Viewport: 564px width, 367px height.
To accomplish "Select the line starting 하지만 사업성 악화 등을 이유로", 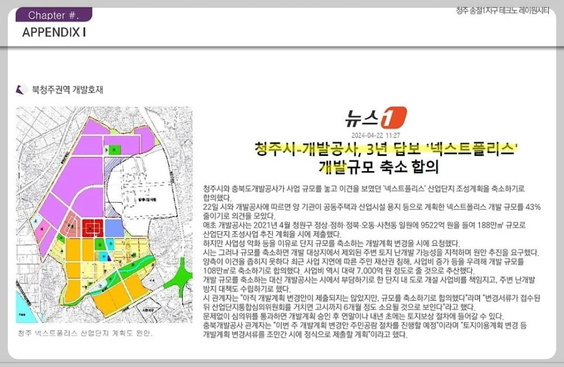I will point(331,243).
